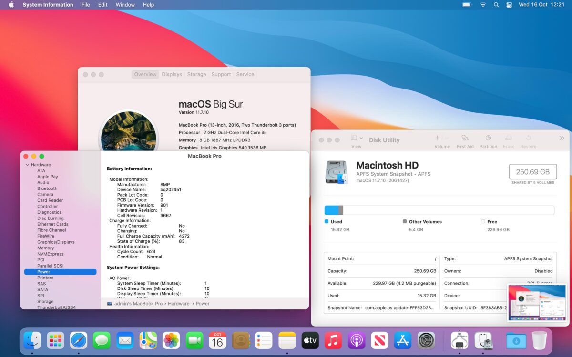Open the File menu

tap(85, 5)
